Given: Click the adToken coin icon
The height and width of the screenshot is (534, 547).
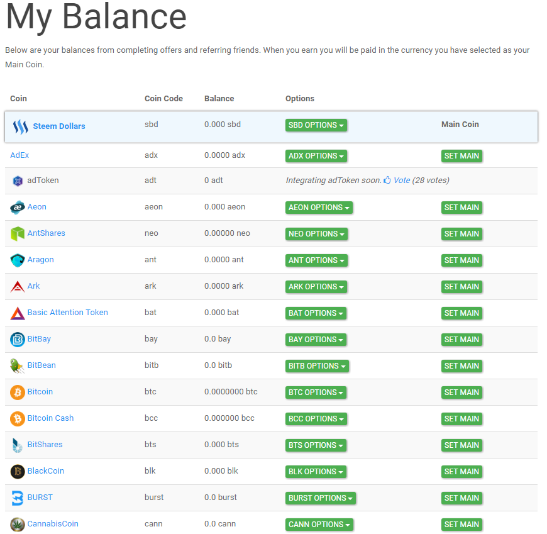Looking at the screenshot, I should [x=18, y=181].
